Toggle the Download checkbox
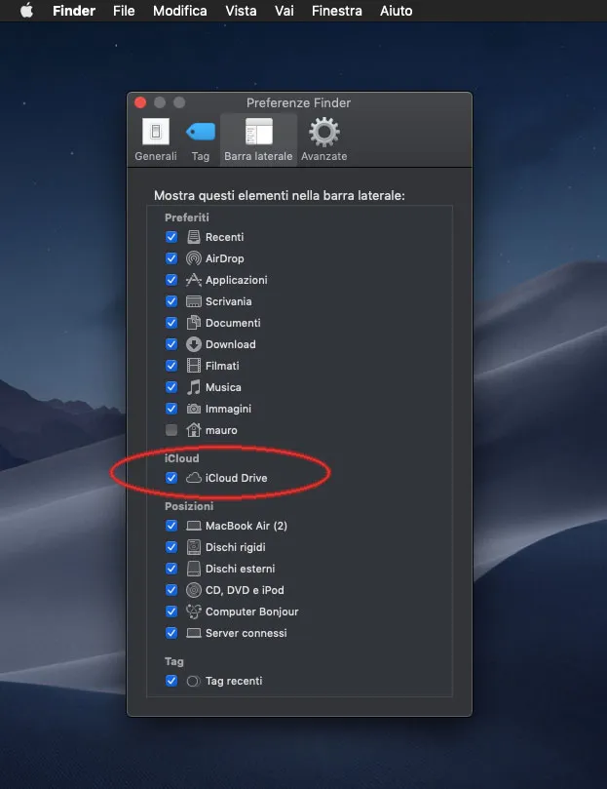The image size is (607, 789). tap(171, 344)
